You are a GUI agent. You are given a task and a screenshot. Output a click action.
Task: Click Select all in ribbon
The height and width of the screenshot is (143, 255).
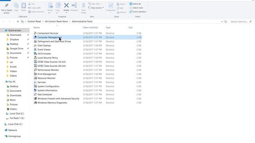pos(135,4)
